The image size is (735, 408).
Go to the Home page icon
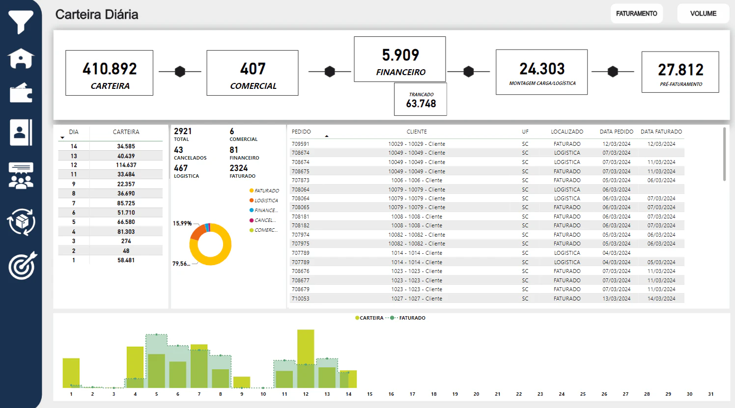[x=21, y=59]
